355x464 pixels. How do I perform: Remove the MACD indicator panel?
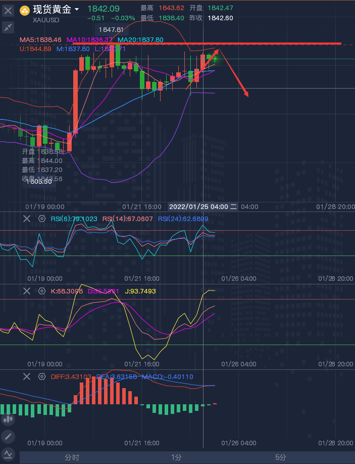pos(27,376)
